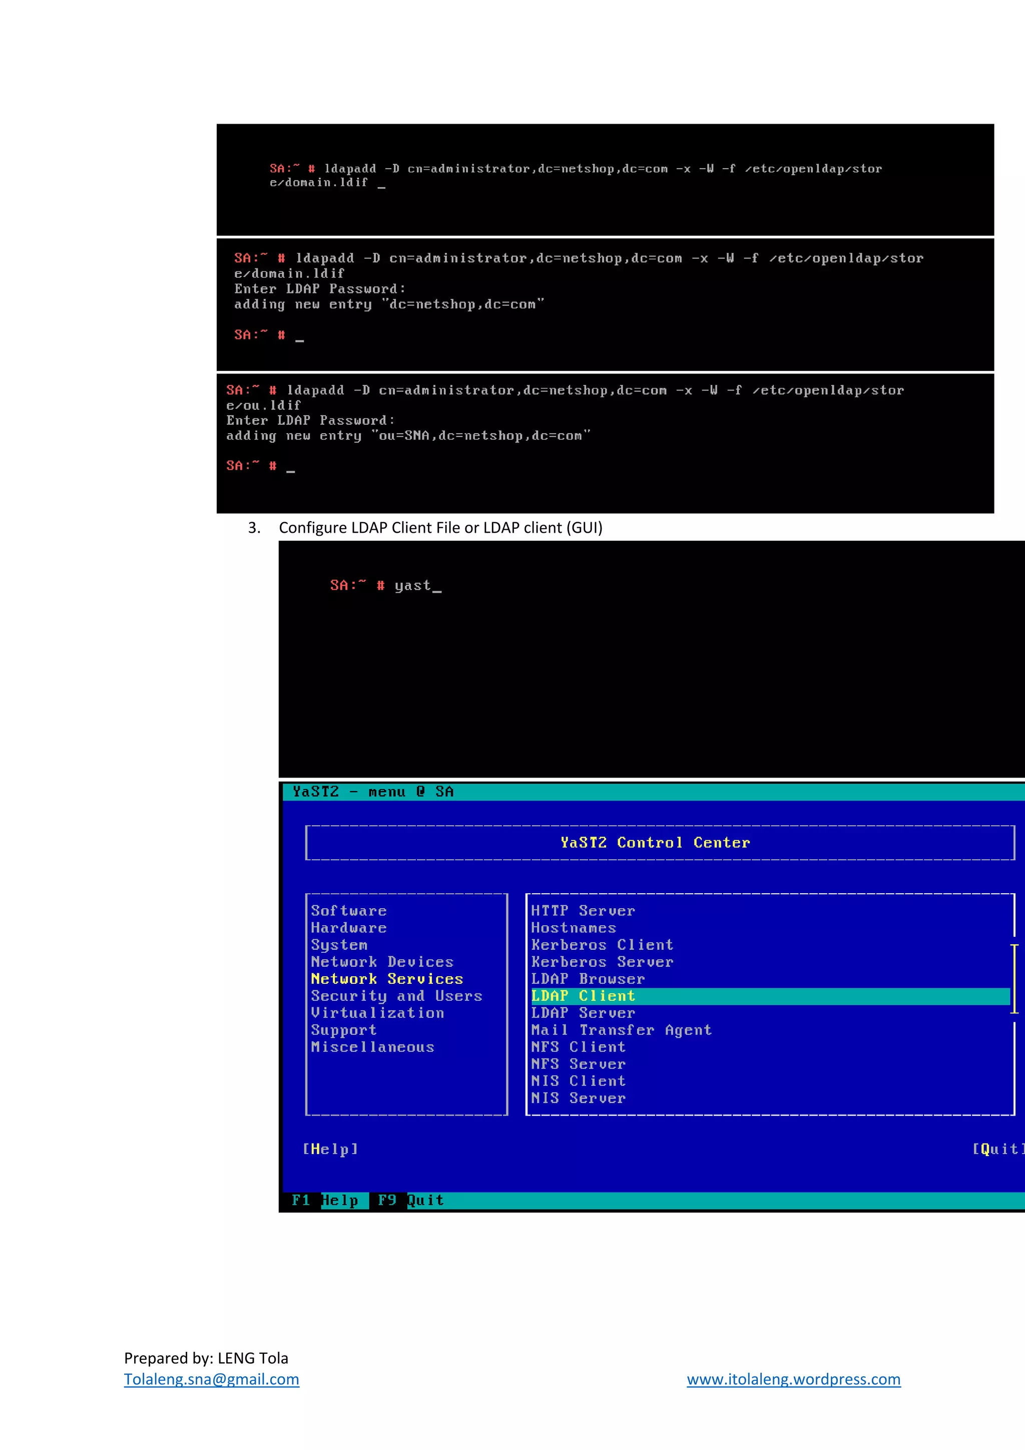Open www.itolaleng.wordpress.com link

pyautogui.click(x=793, y=1379)
